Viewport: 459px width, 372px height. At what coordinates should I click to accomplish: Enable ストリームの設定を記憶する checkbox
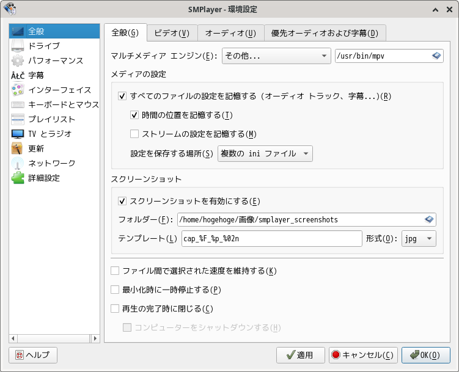click(x=135, y=134)
